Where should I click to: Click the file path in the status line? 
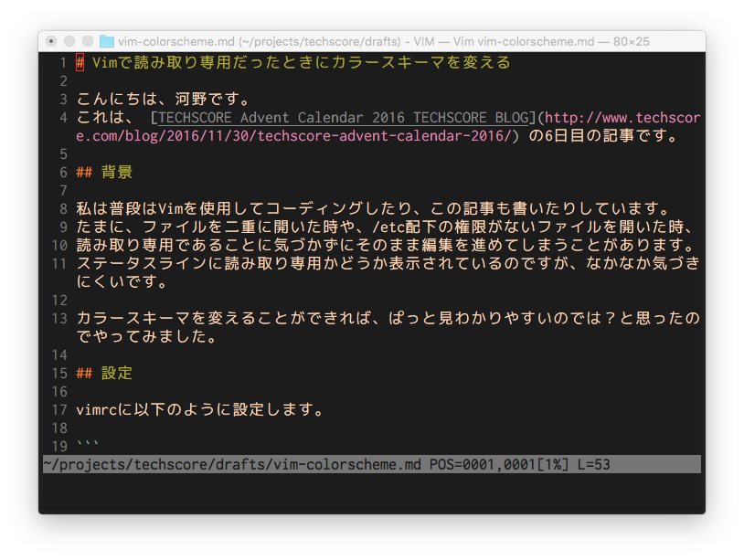coord(232,464)
